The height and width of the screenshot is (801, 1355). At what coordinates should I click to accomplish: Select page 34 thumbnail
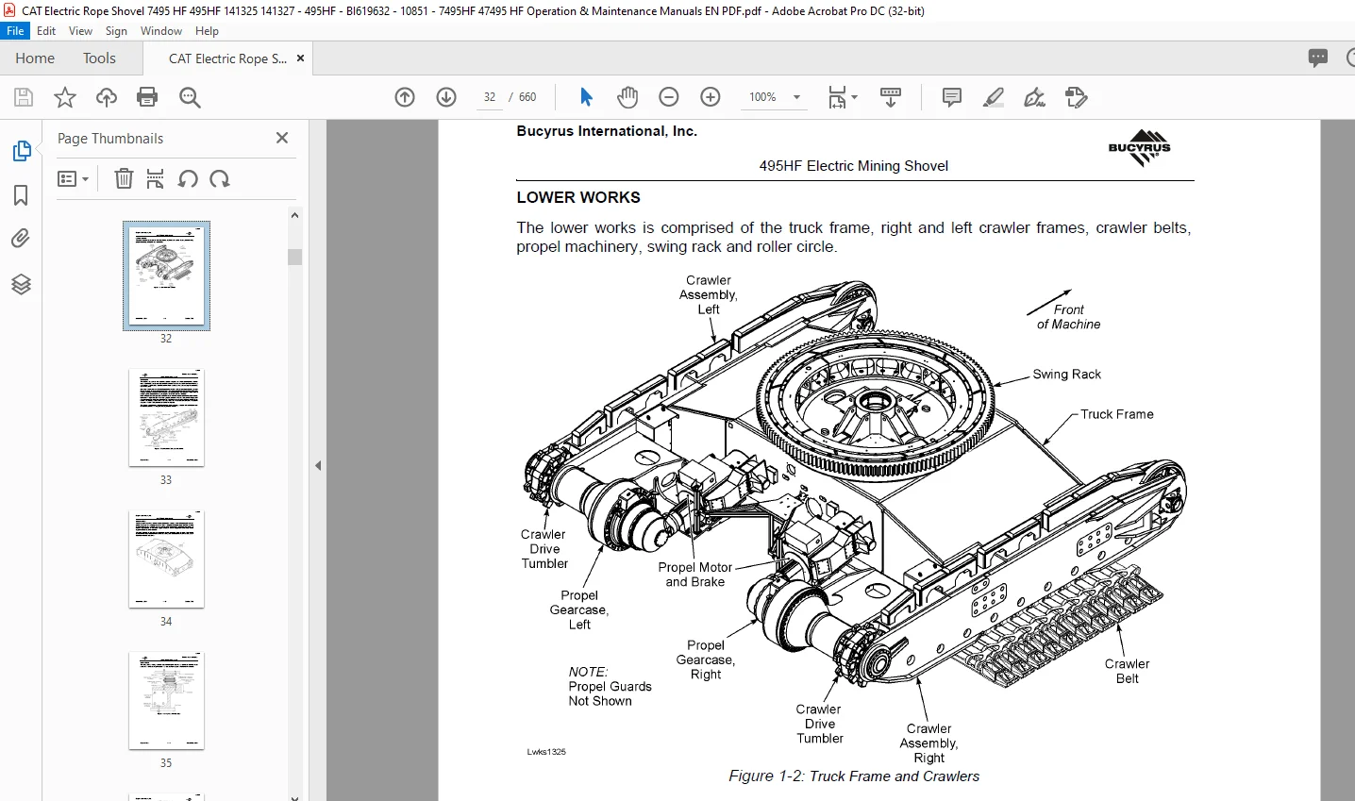(x=166, y=559)
